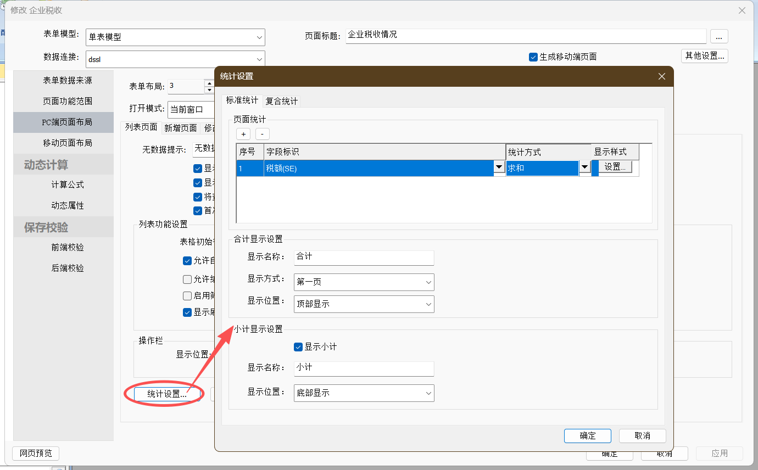Switch to the 复合统计 tab
This screenshot has height=470, width=758.
coord(282,101)
